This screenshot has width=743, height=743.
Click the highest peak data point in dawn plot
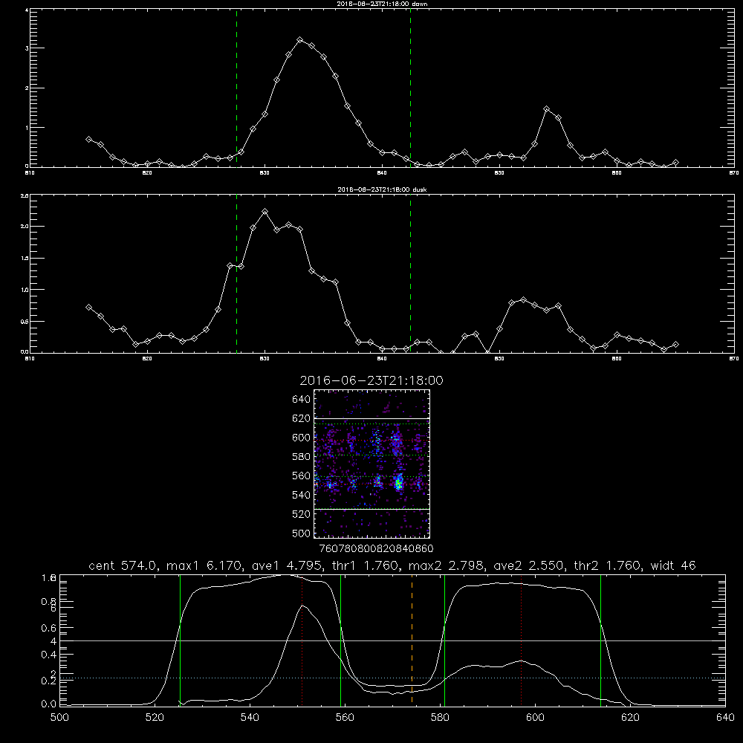[x=300, y=40]
